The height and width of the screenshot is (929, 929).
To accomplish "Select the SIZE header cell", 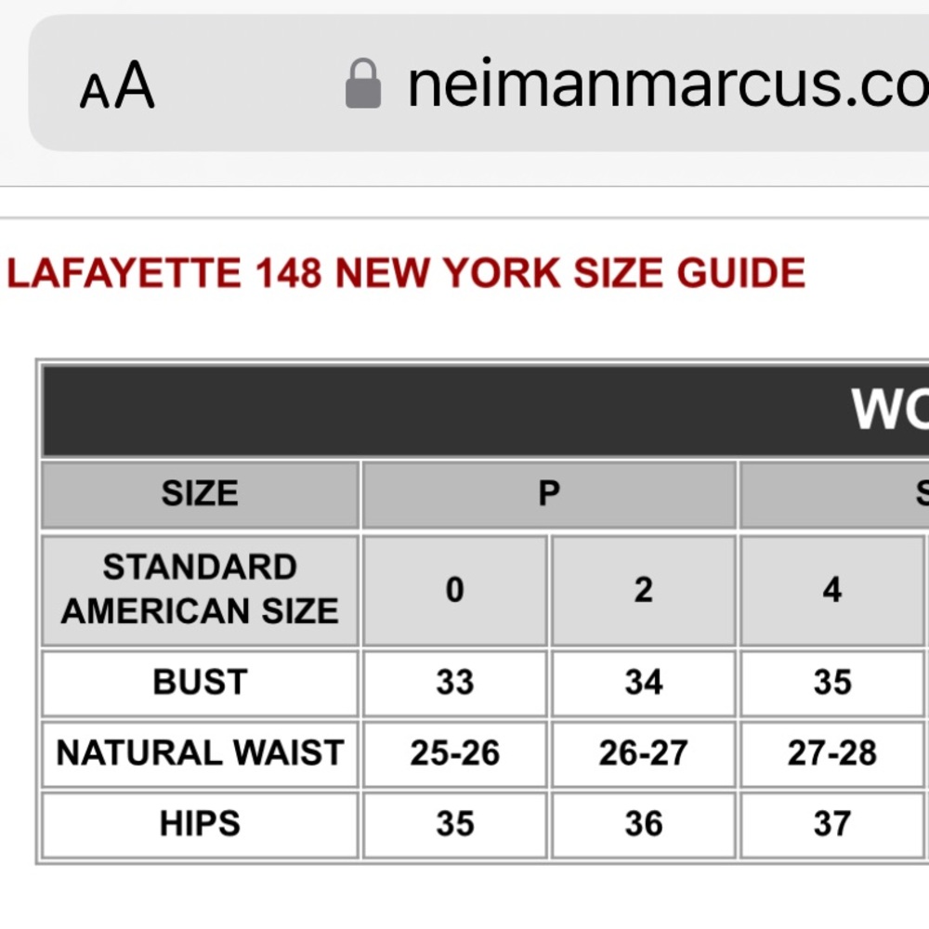I will pyautogui.click(x=201, y=493).
